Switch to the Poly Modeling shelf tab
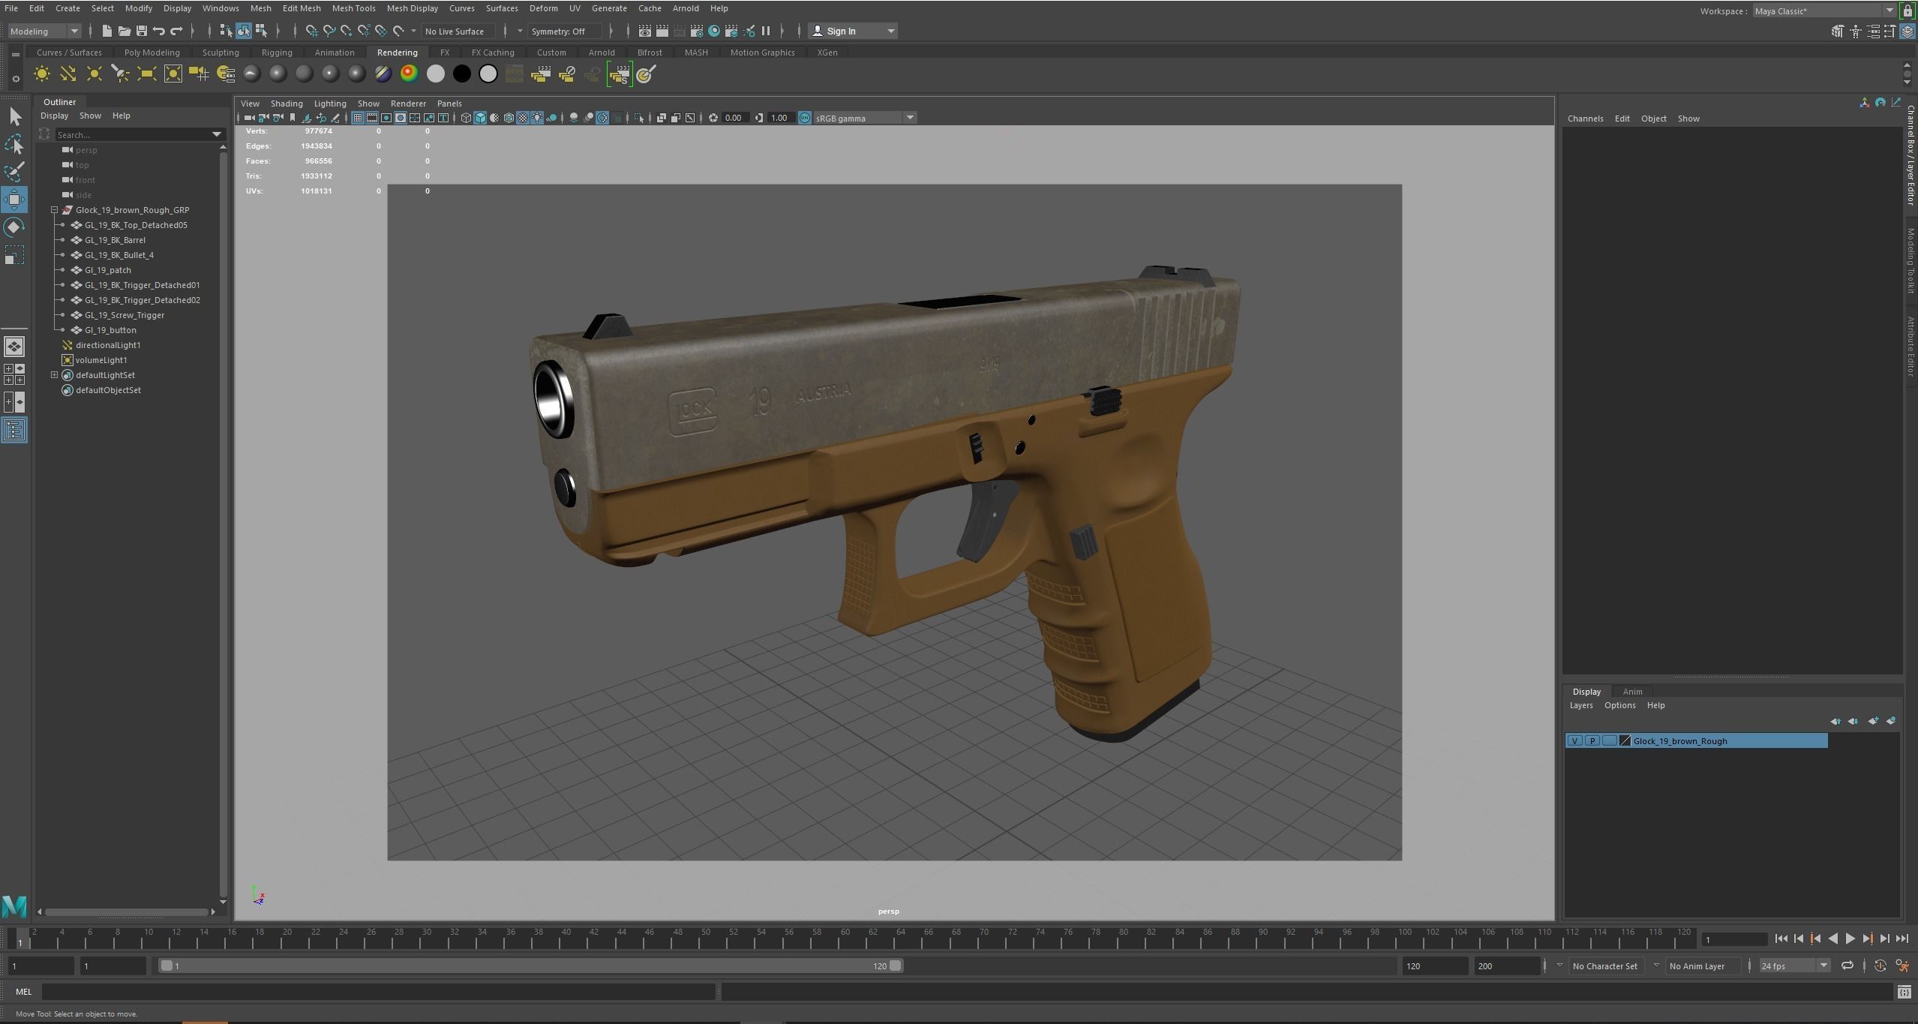The width and height of the screenshot is (1918, 1024). coord(152,53)
